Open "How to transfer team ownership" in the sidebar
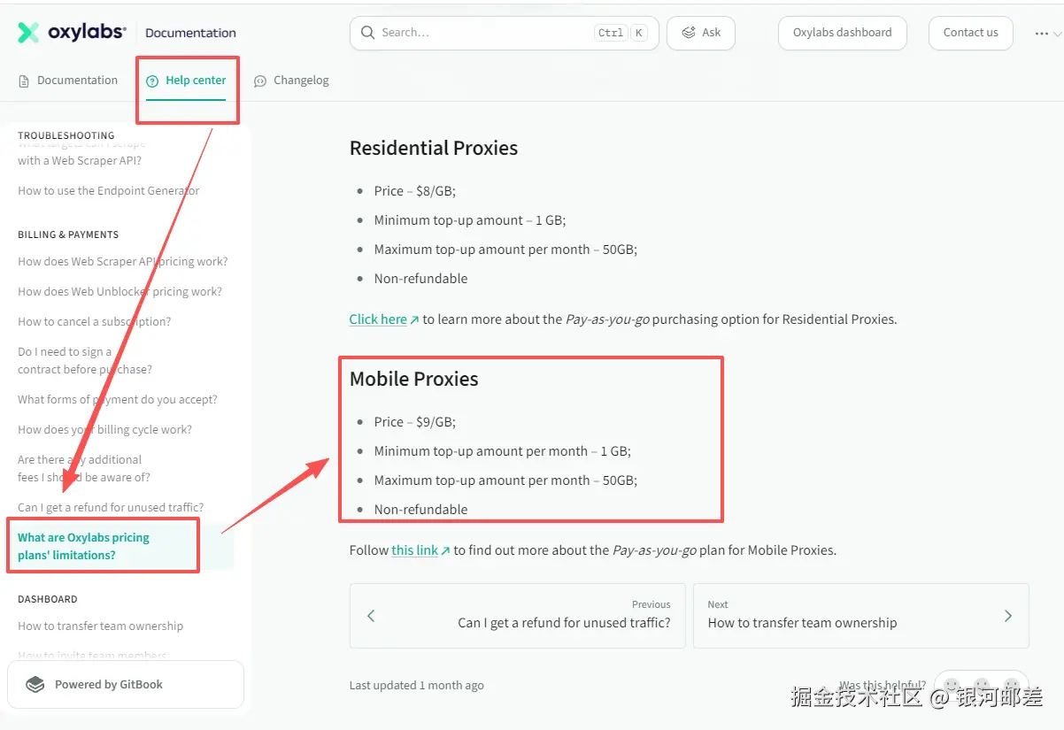 pyautogui.click(x=100, y=626)
